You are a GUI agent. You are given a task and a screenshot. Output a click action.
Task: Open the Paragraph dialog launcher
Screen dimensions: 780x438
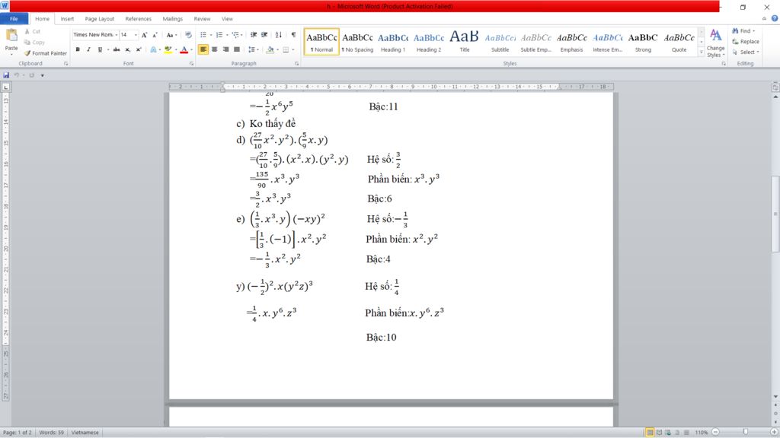pyautogui.click(x=296, y=64)
